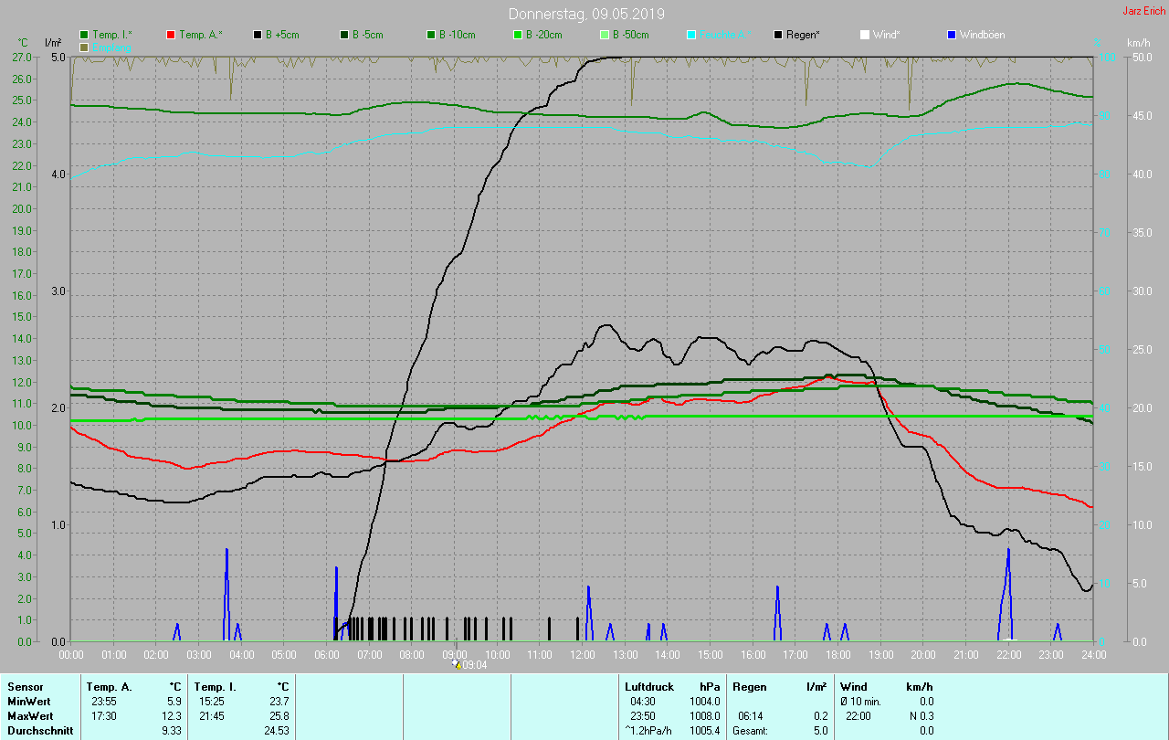The height and width of the screenshot is (740, 1169).
Task: Click the pressure maximum time 23:50
Action: coord(644,716)
